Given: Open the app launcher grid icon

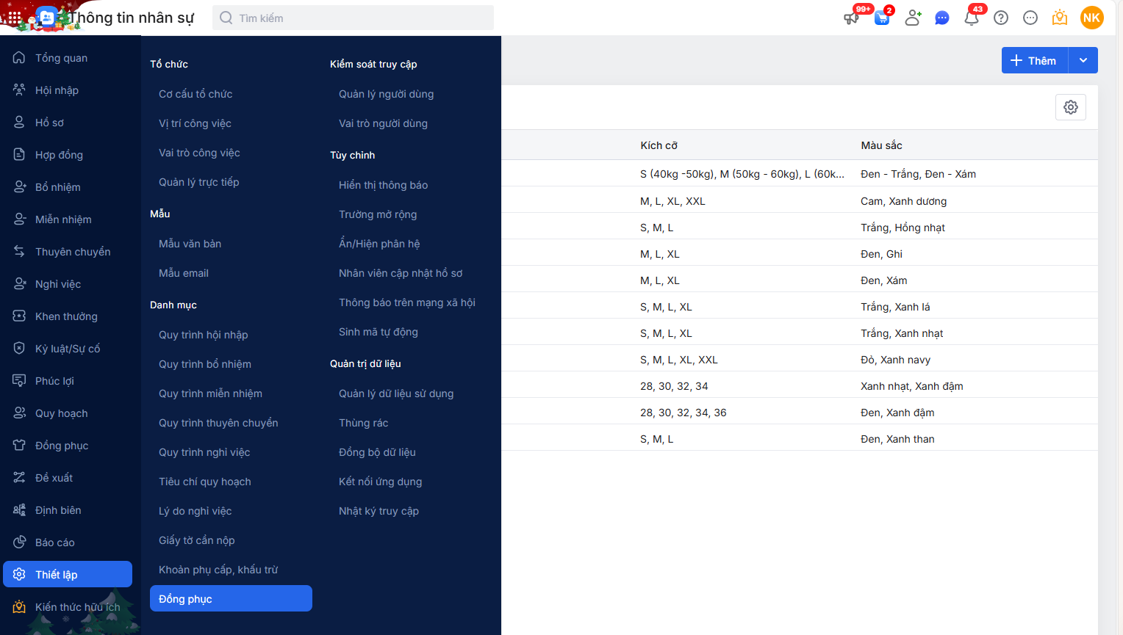Looking at the screenshot, I should tap(15, 17).
